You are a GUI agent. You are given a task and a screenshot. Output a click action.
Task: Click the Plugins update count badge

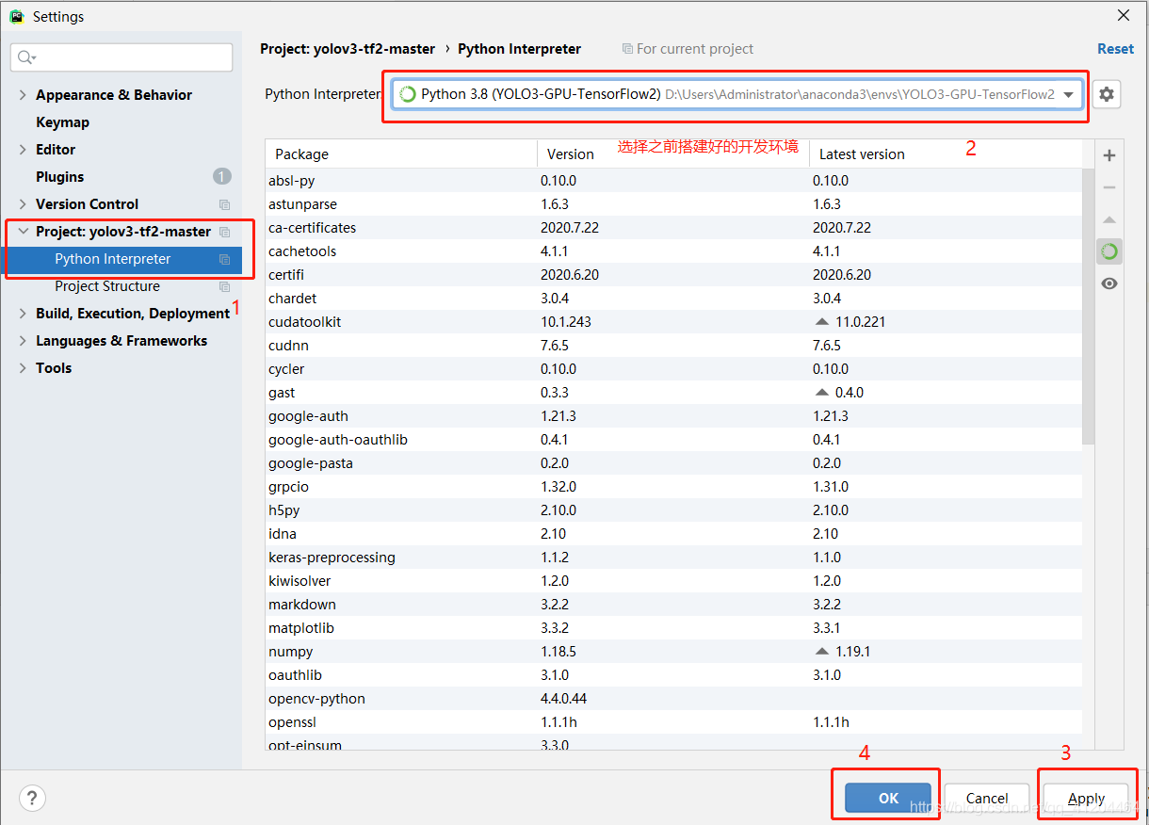click(222, 176)
